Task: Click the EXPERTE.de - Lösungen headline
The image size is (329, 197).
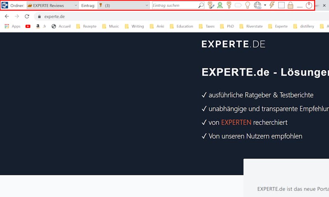Action: tap(265, 72)
